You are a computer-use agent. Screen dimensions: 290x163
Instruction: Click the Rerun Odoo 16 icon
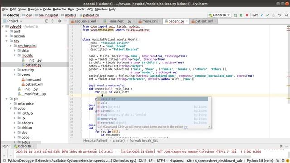click(235, 15)
